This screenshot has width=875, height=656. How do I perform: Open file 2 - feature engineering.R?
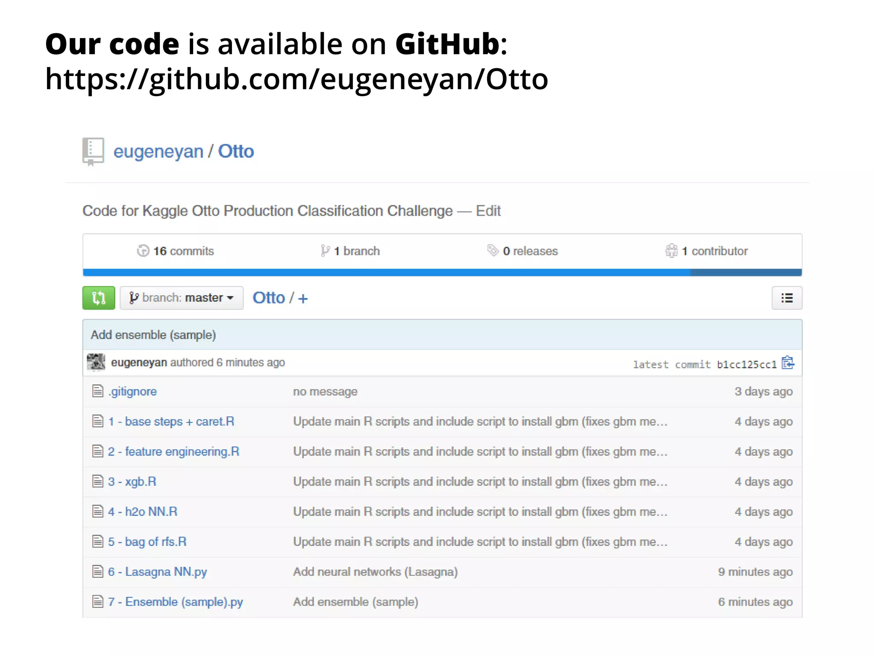[x=174, y=452]
